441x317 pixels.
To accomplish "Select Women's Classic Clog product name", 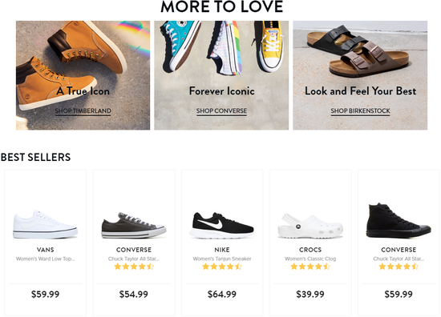I will [310, 259].
